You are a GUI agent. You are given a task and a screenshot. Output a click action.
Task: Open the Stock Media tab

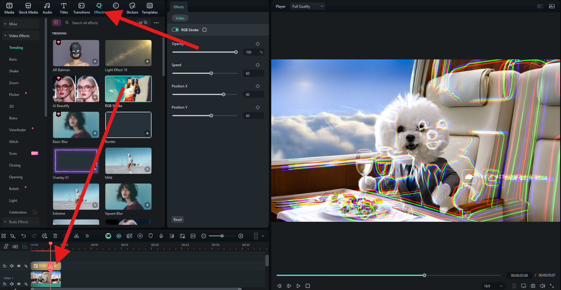tap(28, 8)
